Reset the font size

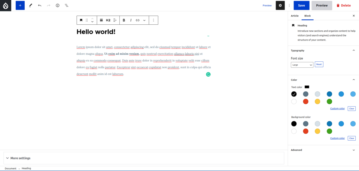pyautogui.click(x=319, y=64)
